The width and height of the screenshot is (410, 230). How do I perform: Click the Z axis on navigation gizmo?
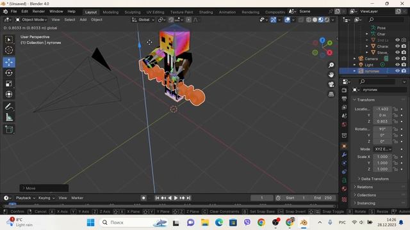pos(322,40)
